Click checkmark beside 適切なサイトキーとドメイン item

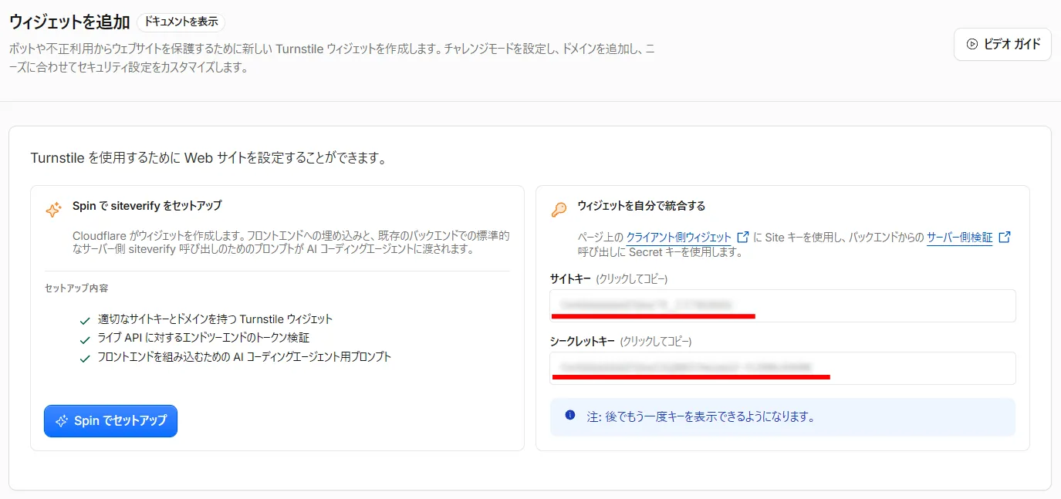[85, 320]
